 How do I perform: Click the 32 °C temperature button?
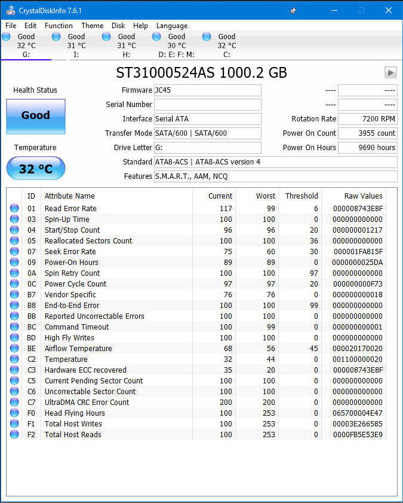pos(36,168)
